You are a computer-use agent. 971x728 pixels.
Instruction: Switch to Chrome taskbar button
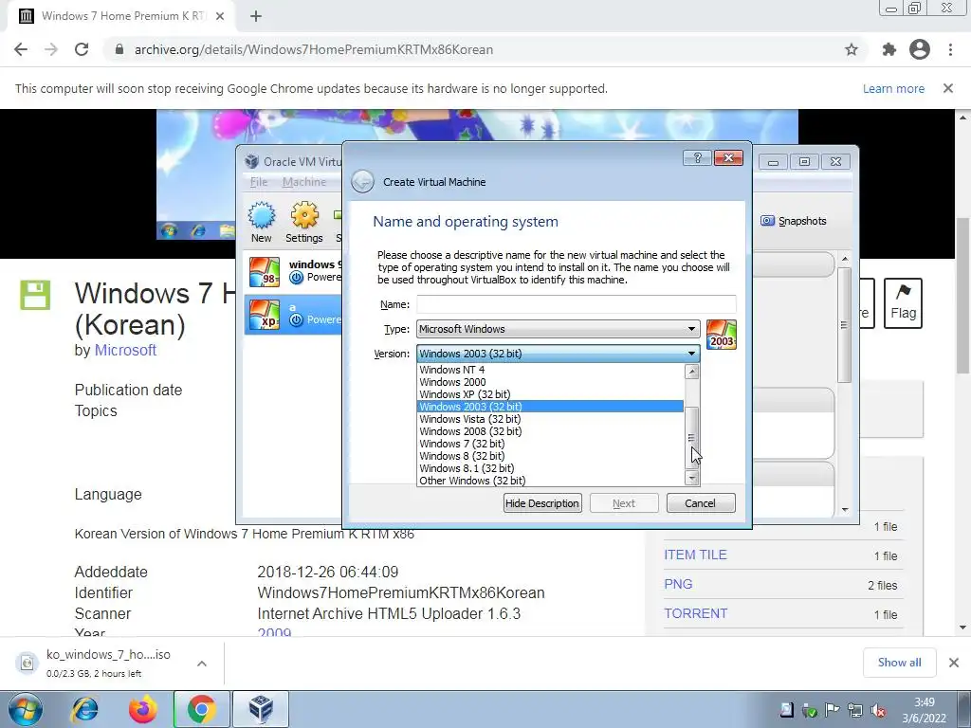click(202, 709)
